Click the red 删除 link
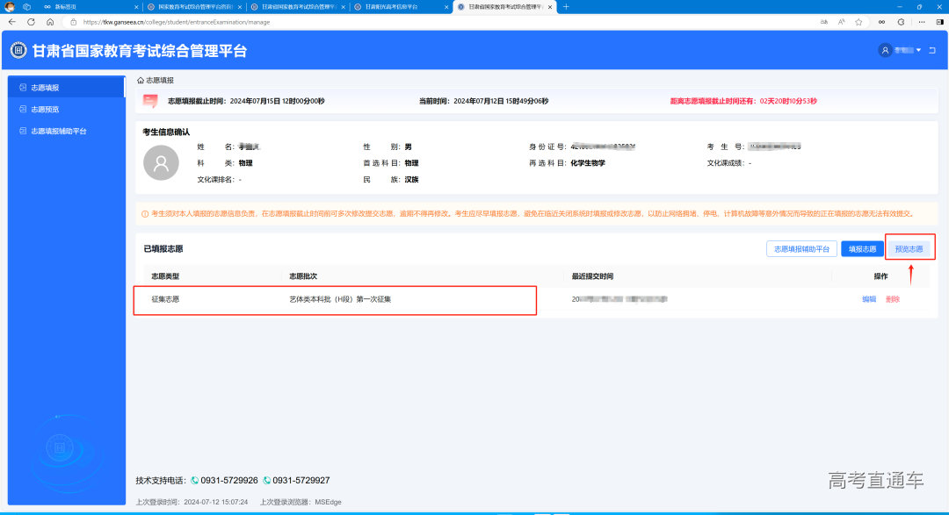The height and width of the screenshot is (515, 949). (x=893, y=299)
